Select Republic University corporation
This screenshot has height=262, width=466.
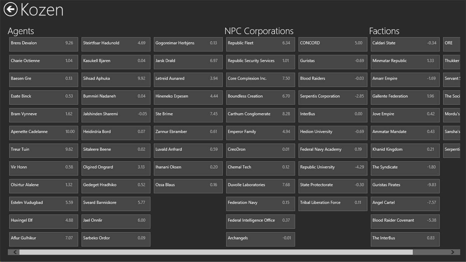tap(333, 168)
